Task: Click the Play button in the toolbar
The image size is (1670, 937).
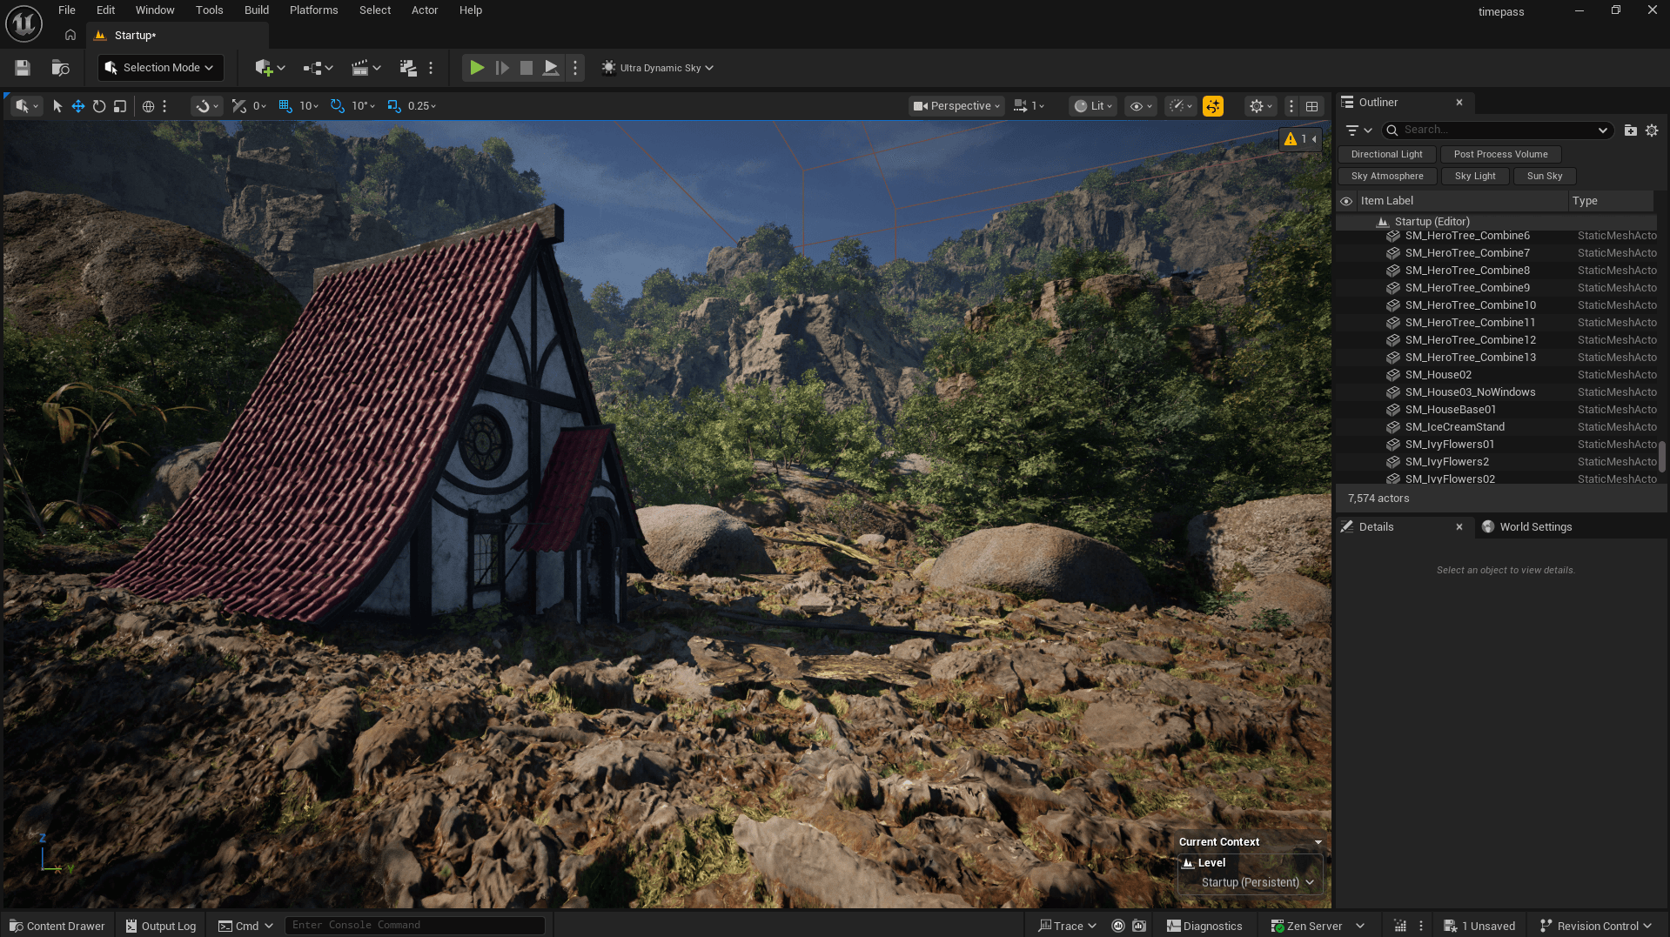Action: [476, 68]
